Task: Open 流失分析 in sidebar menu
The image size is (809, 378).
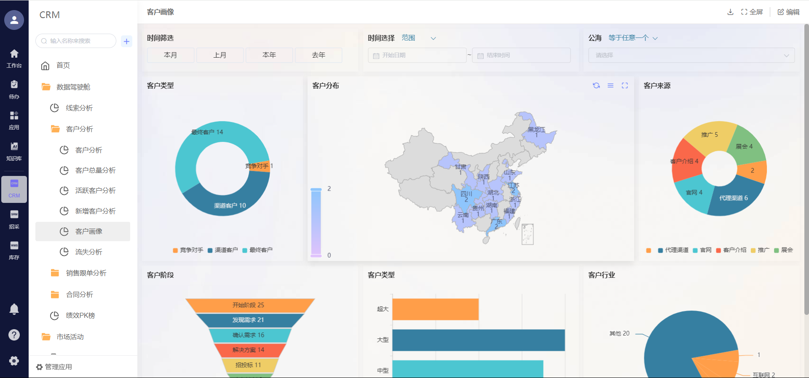Action: pyautogui.click(x=88, y=252)
